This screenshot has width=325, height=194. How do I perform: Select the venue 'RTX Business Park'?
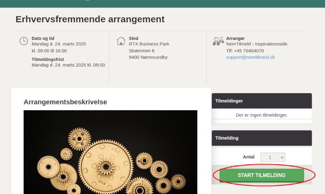point(149,44)
